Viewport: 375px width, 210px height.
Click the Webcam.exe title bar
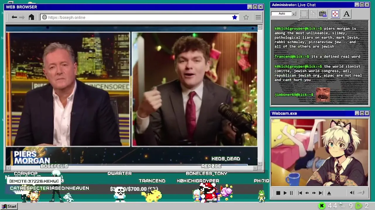click(x=320, y=113)
